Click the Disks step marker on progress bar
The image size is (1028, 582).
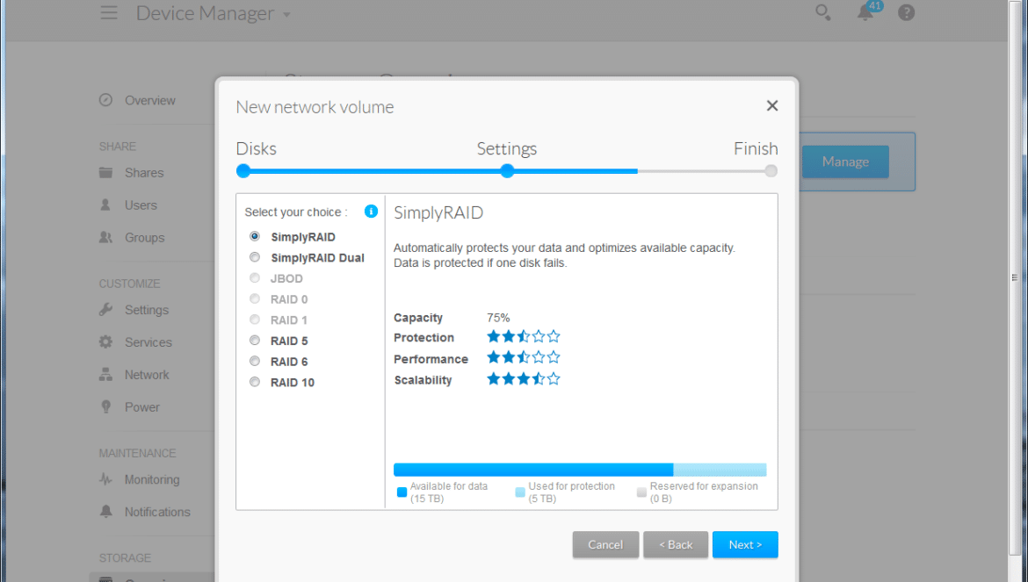click(243, 171)
